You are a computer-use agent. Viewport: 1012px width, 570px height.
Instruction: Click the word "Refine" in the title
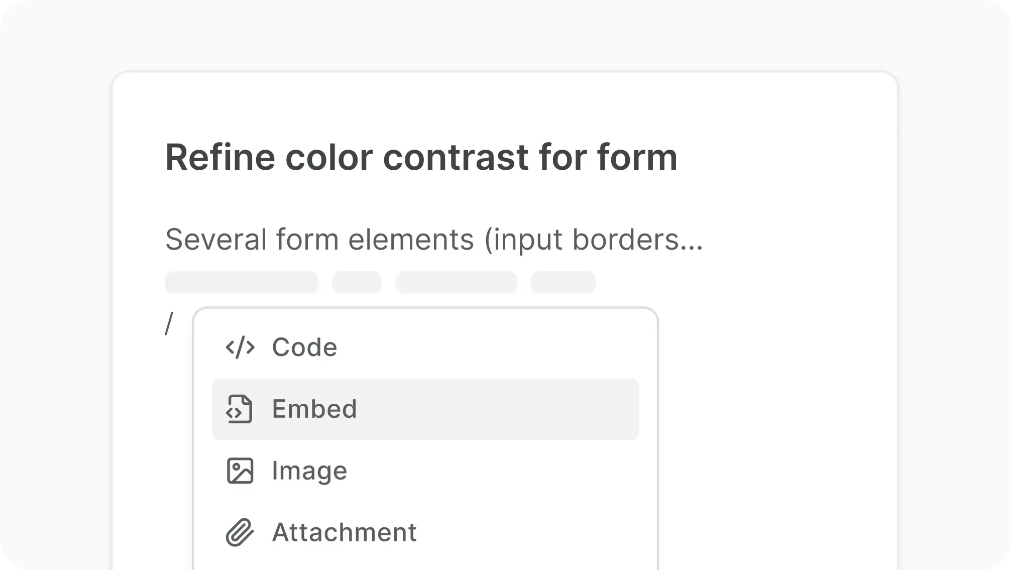click(x=220, y=157)
